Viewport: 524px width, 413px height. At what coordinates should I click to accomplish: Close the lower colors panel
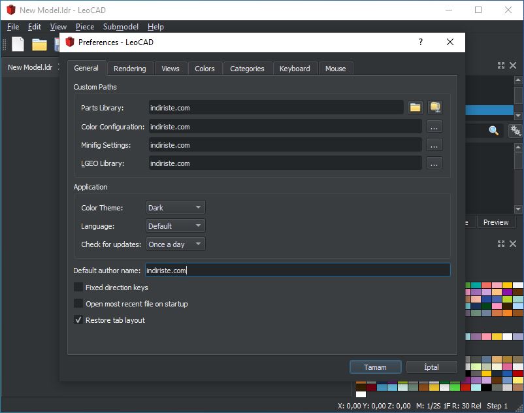pyautogui.click(x=513, y=244)
